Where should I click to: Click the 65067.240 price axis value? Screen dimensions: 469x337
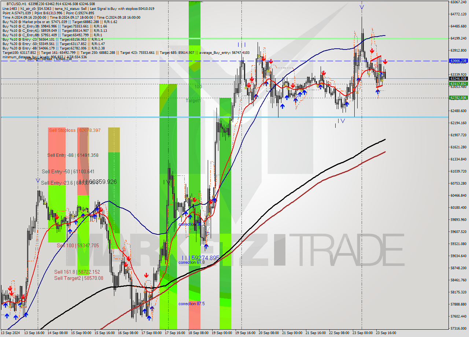(458, 2)
